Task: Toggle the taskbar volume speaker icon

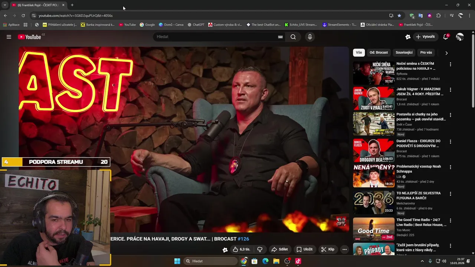Action: 444,261
